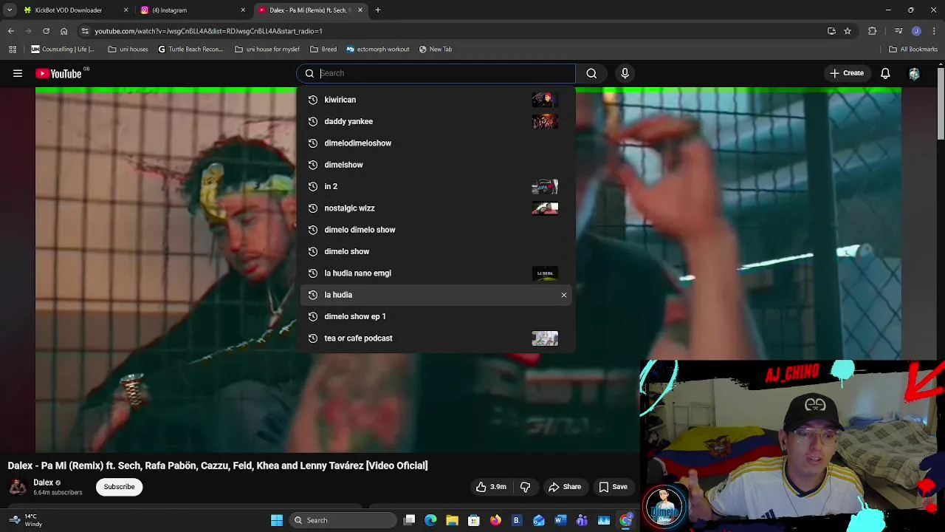
Task: Open 'uni house for myslef' bookmark folder
Action: coord(267,50)
